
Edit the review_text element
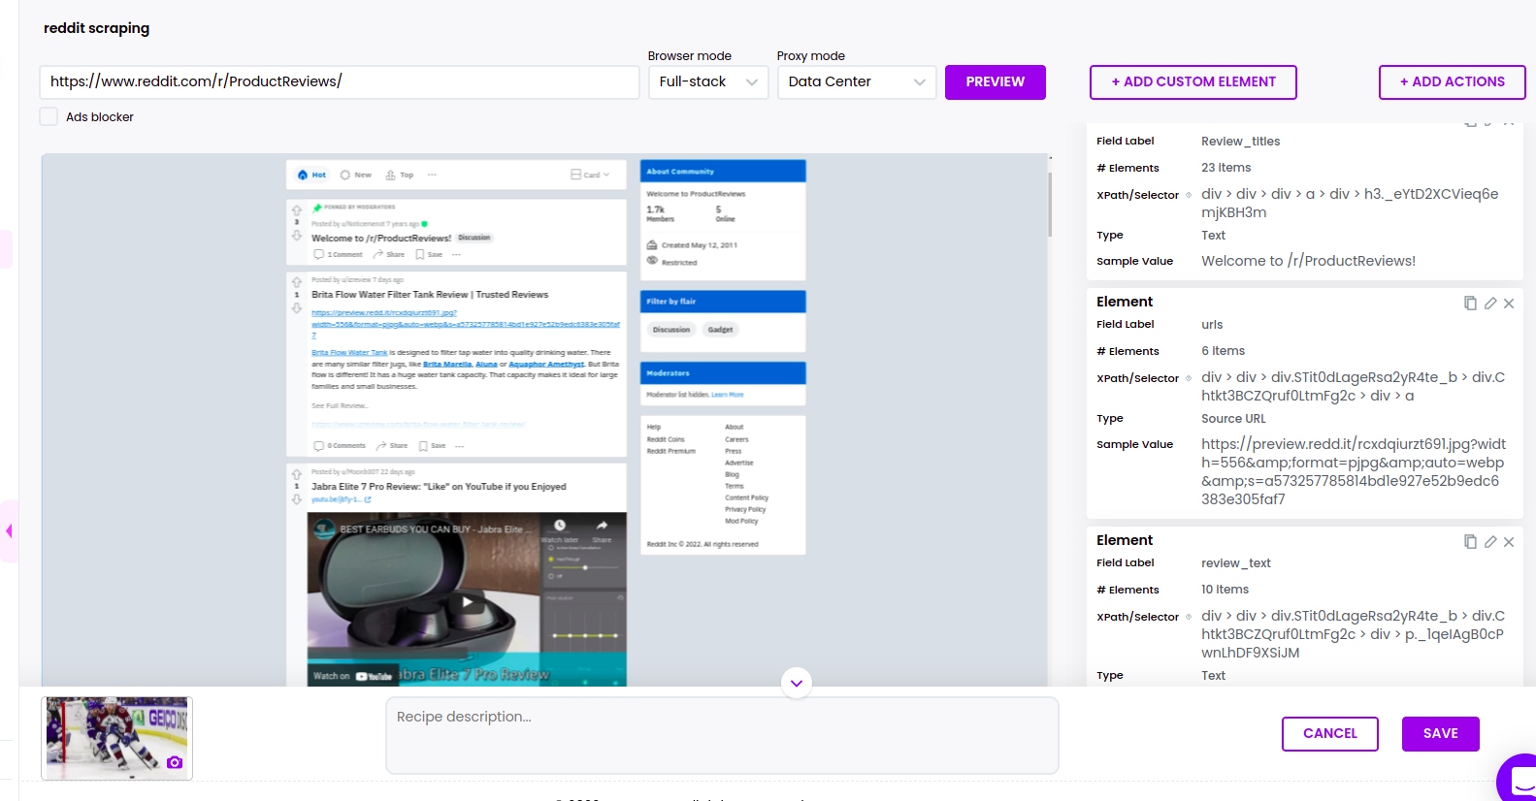pyautogui.click(x=1490, y=542)
